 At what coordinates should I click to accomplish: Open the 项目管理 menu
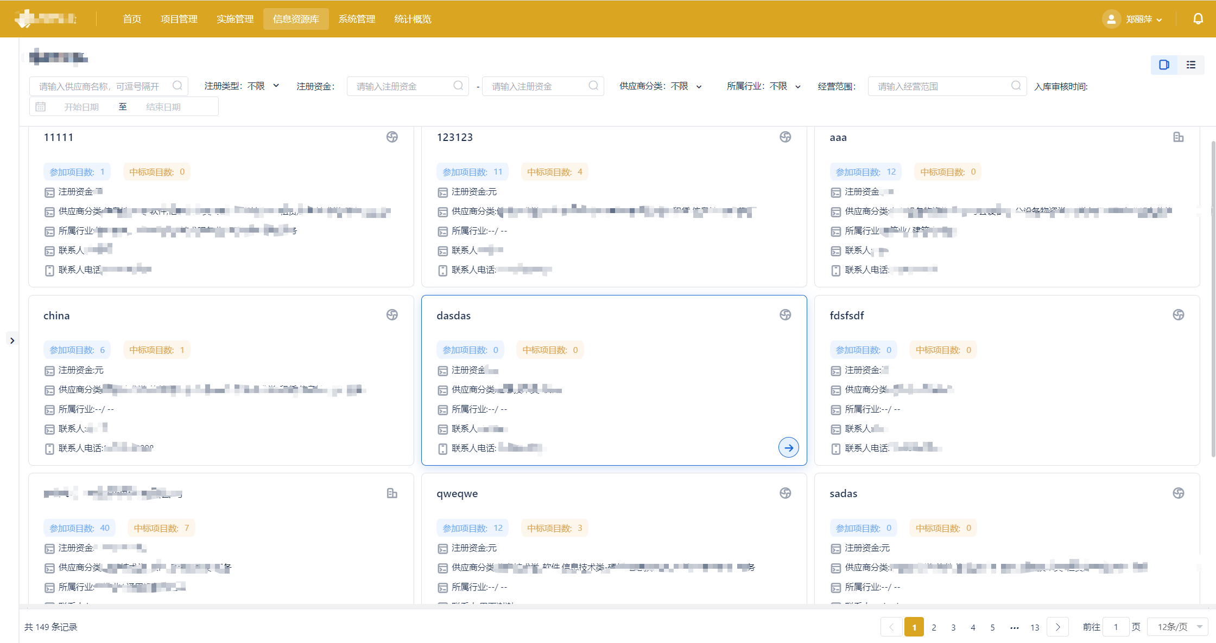[179, 19]
